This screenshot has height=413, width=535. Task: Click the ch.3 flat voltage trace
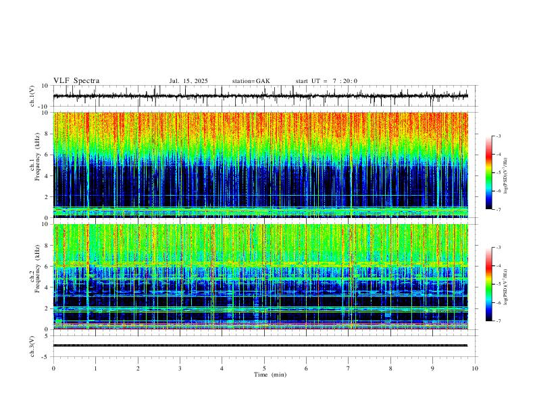[261, 346]
